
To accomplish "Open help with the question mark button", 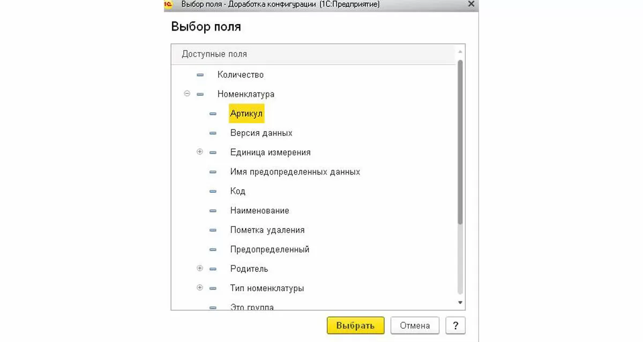I will (455, 325).
